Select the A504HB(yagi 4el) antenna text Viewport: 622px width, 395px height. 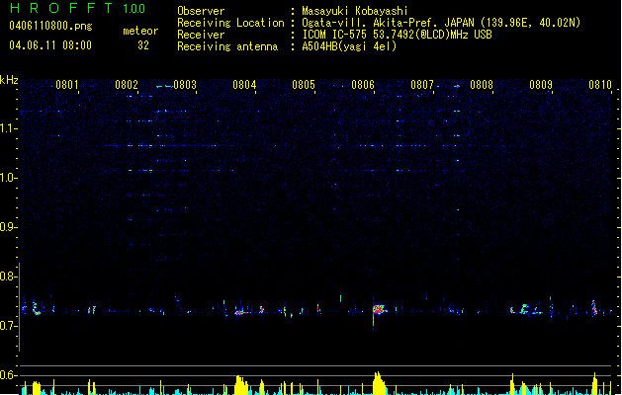(349, 46)
